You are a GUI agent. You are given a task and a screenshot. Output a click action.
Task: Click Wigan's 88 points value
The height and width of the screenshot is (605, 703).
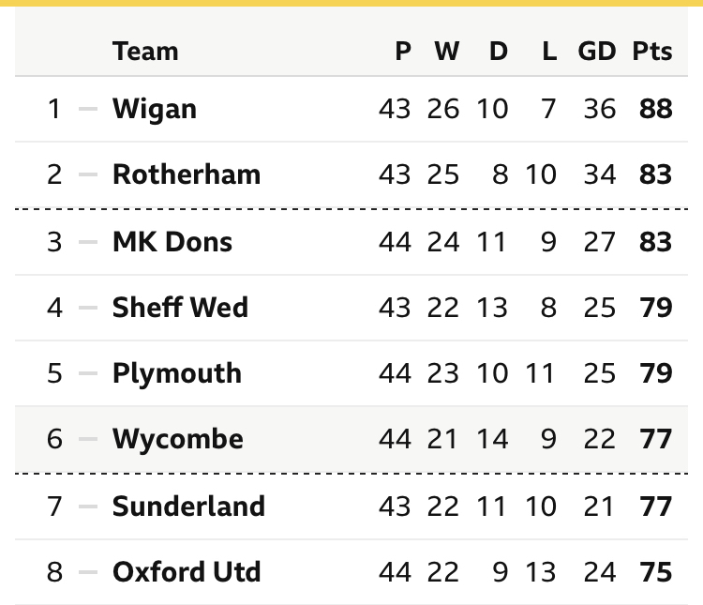656,110
